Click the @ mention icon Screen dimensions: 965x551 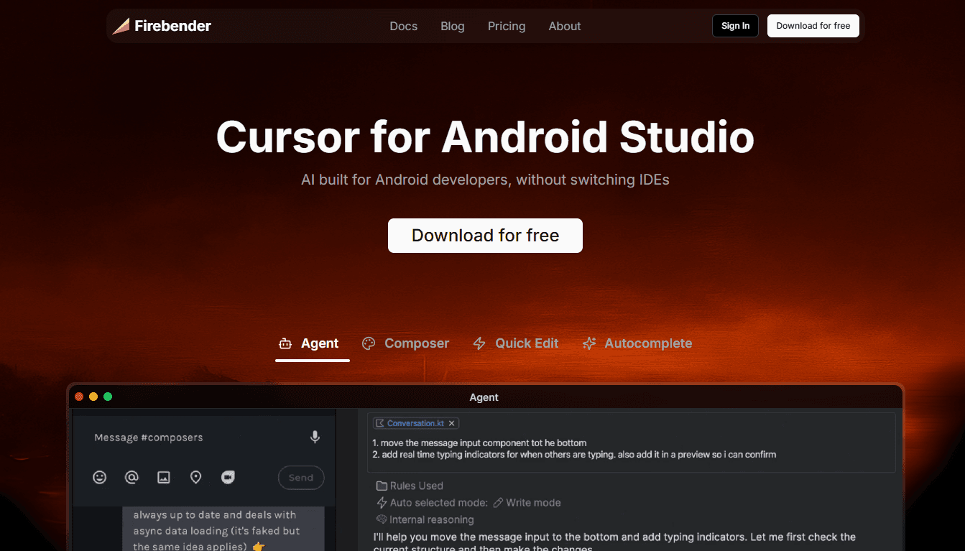[131, 477]
